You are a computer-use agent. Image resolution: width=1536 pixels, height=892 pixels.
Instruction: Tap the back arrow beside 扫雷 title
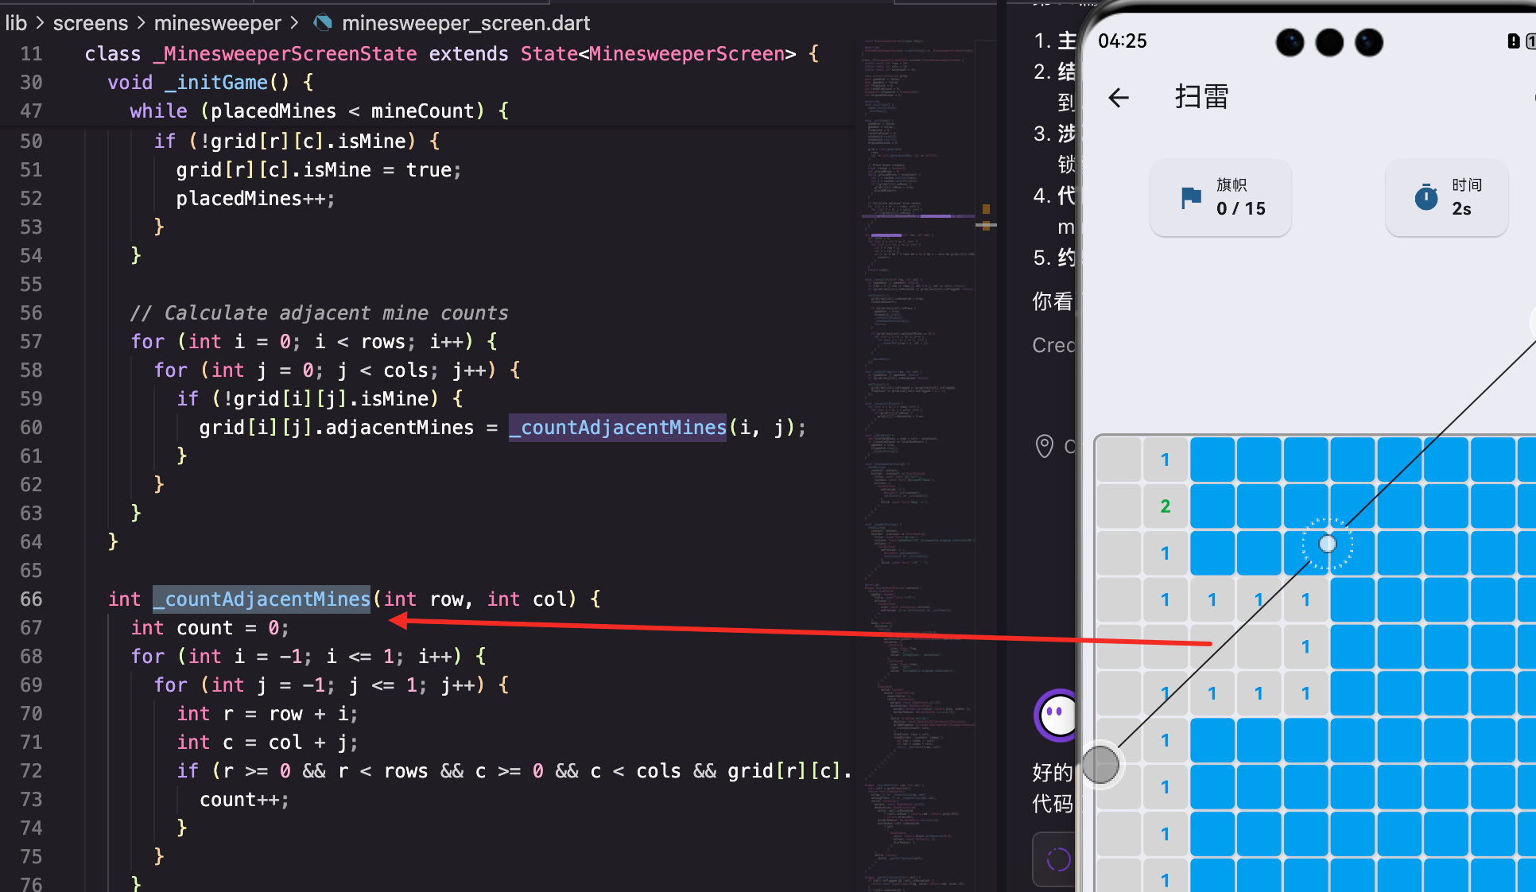coord(1119,98)
